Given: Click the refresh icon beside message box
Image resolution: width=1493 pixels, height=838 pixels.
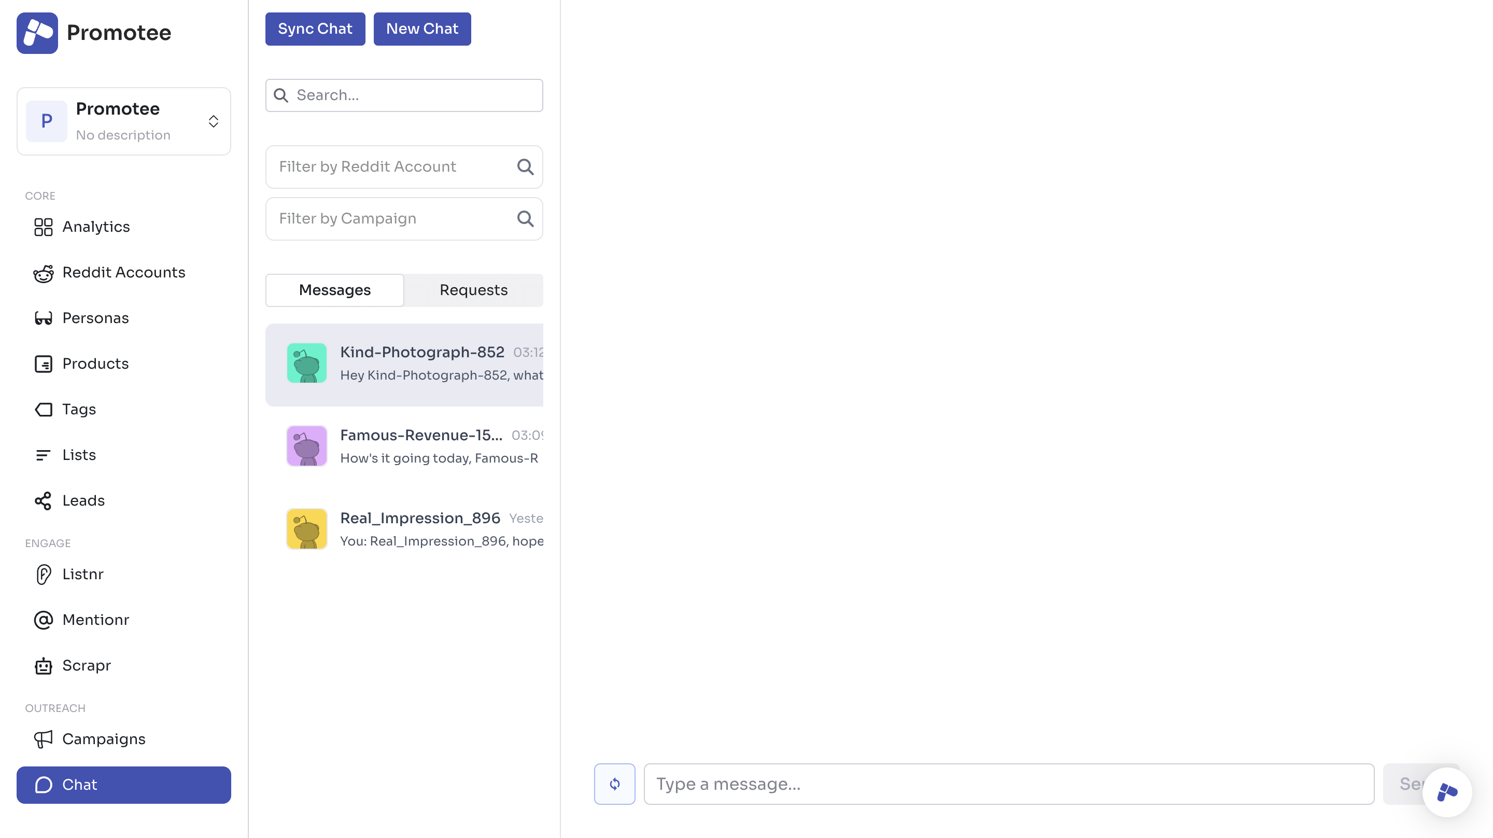Looking at the screenshot, I should click(x=614, y=784).
